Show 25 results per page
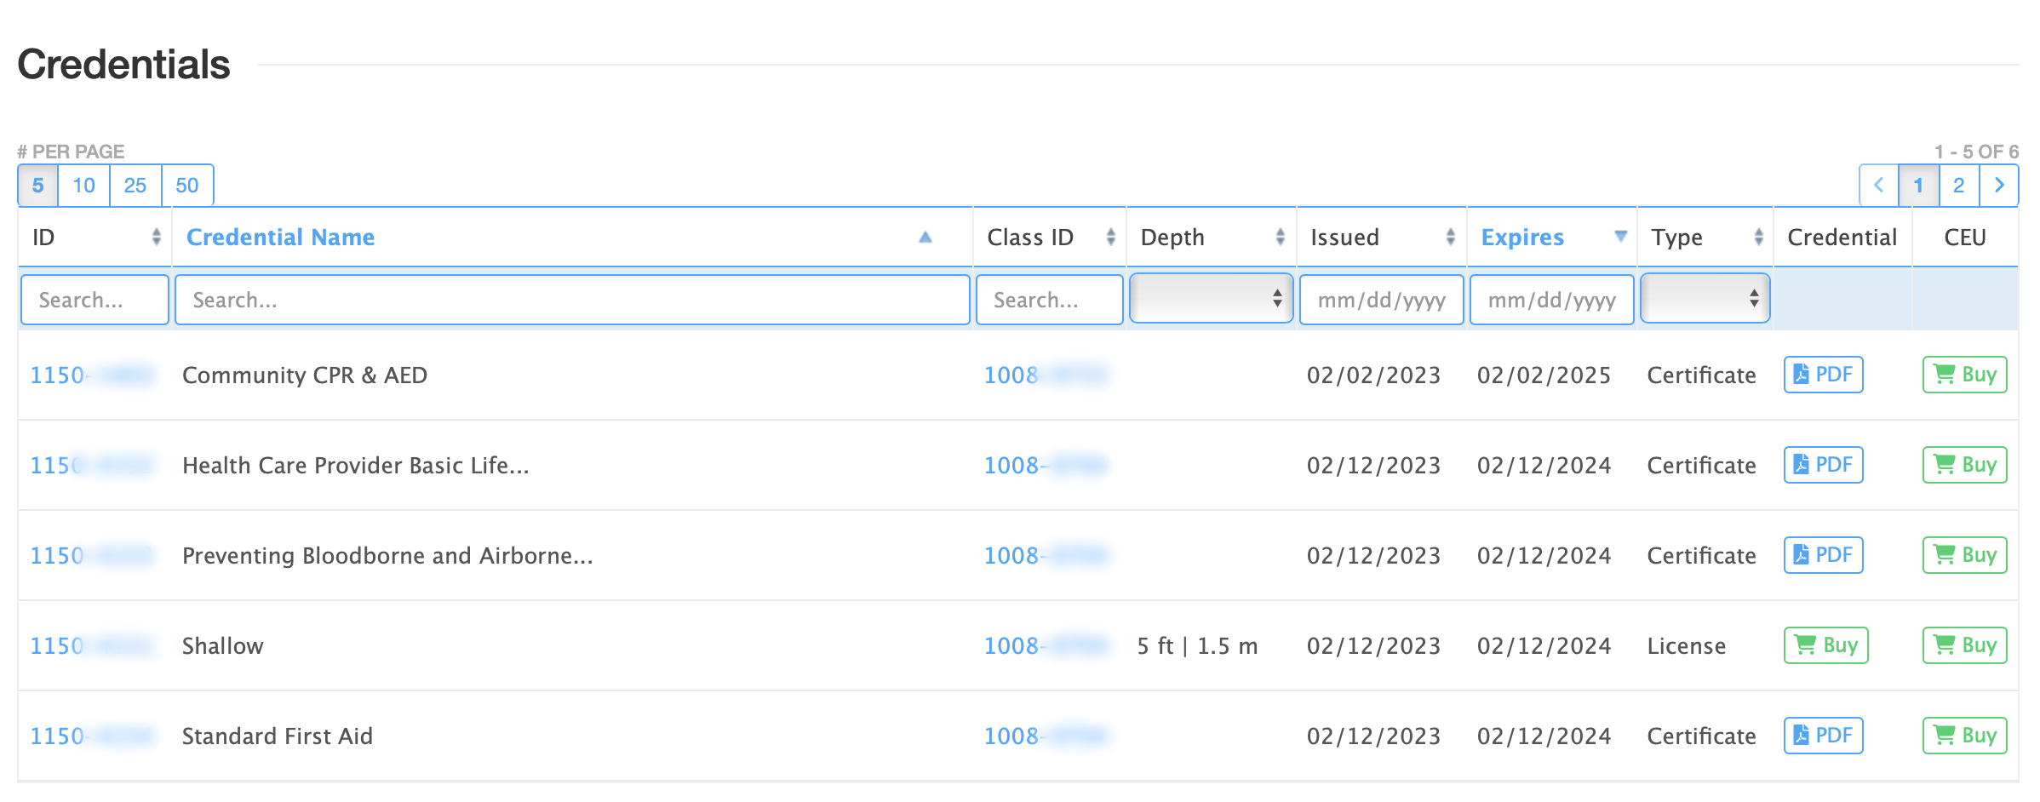The width and height of the screenshot is (2040, 802). 135,186
